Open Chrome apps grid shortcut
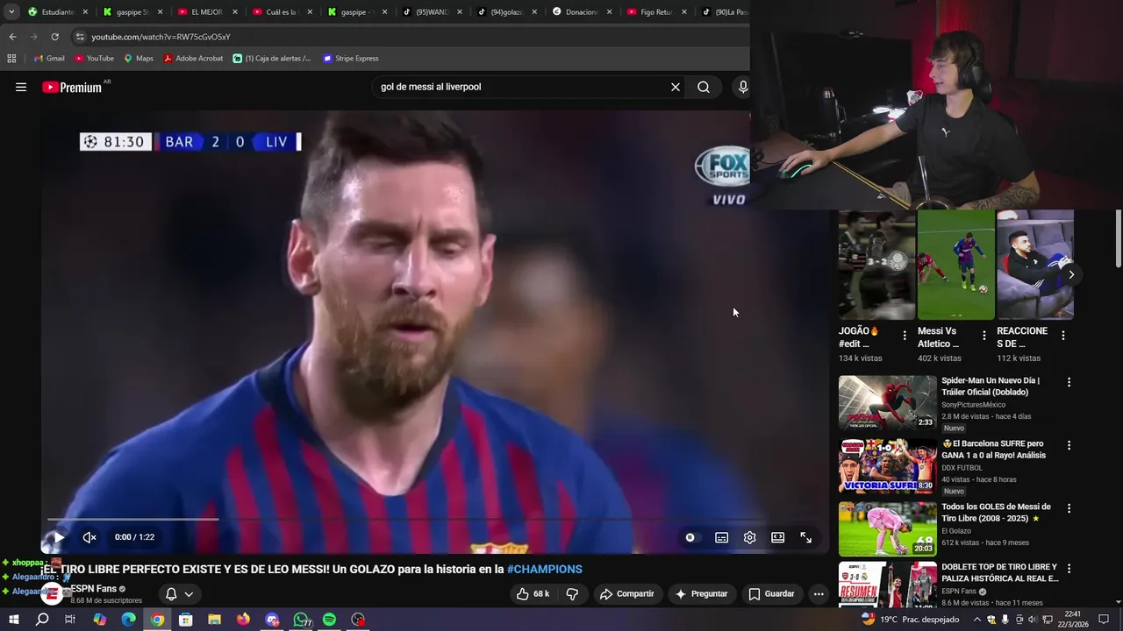This screenshot has width=1123, height=631. [11, 59]
